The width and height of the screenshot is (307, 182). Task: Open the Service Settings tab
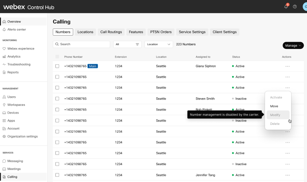pyautogui.click(x=192, y=32)
